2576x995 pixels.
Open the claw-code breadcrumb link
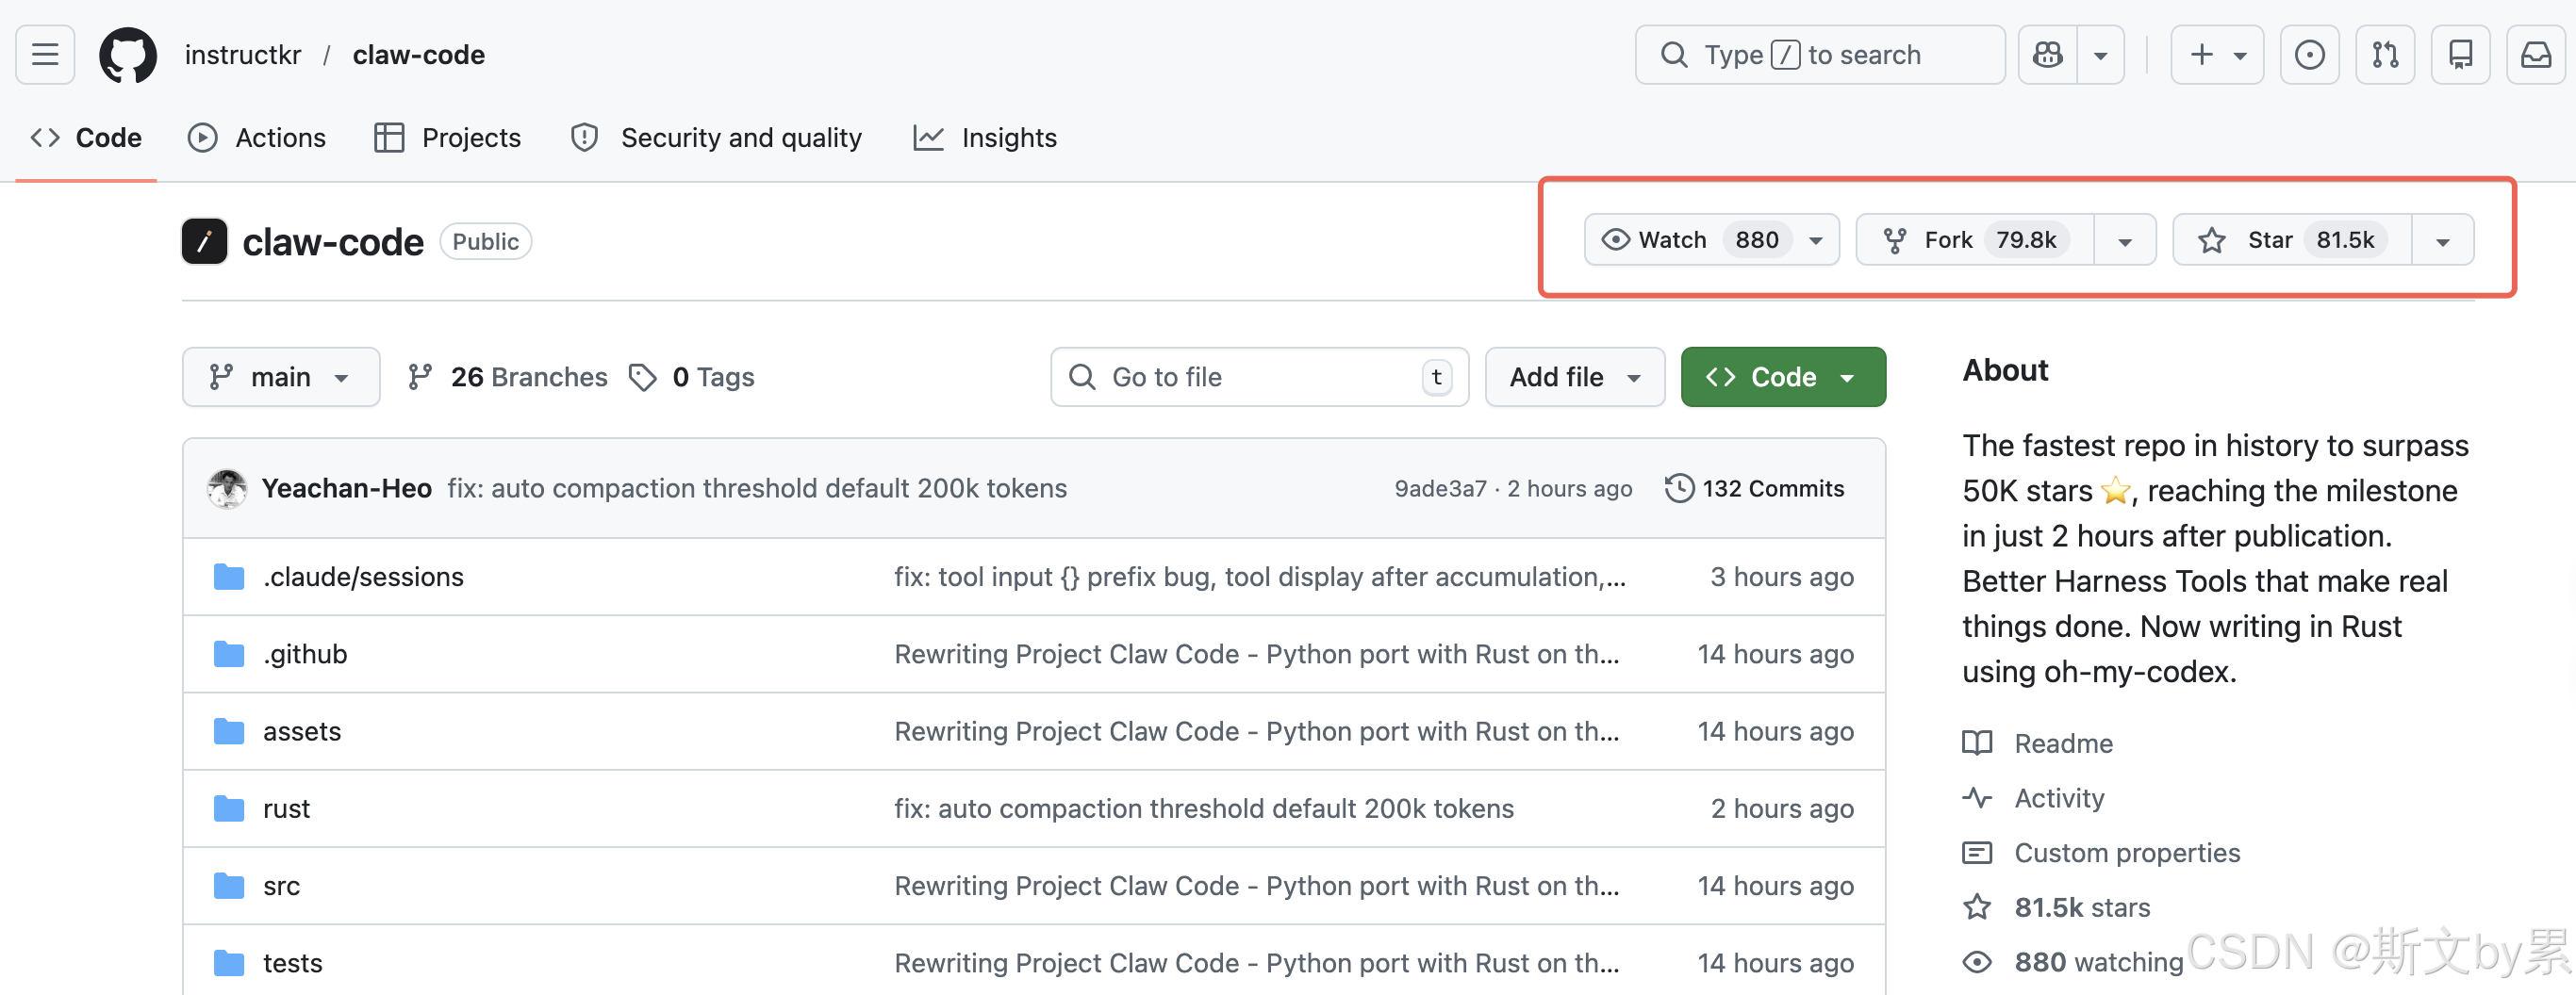point(419,55)
